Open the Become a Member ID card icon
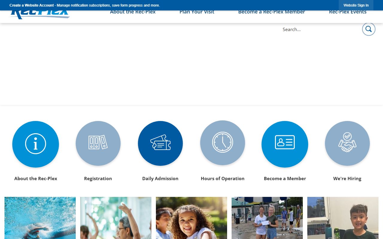The image size is (383, 239). (285, 144)
